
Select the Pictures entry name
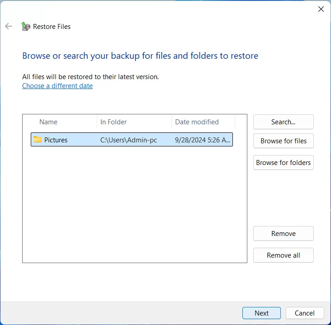pos(56,140)
